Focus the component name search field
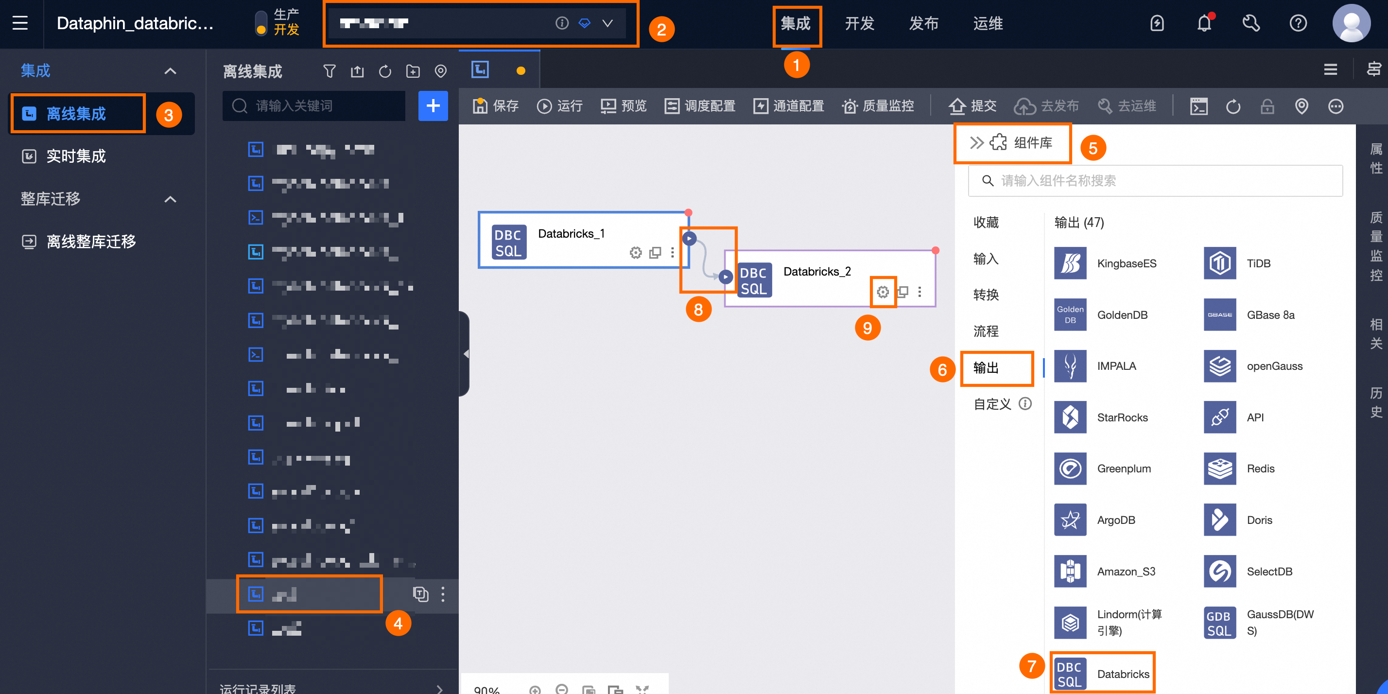The image size is (1388, 694). tap(1155, 180)
